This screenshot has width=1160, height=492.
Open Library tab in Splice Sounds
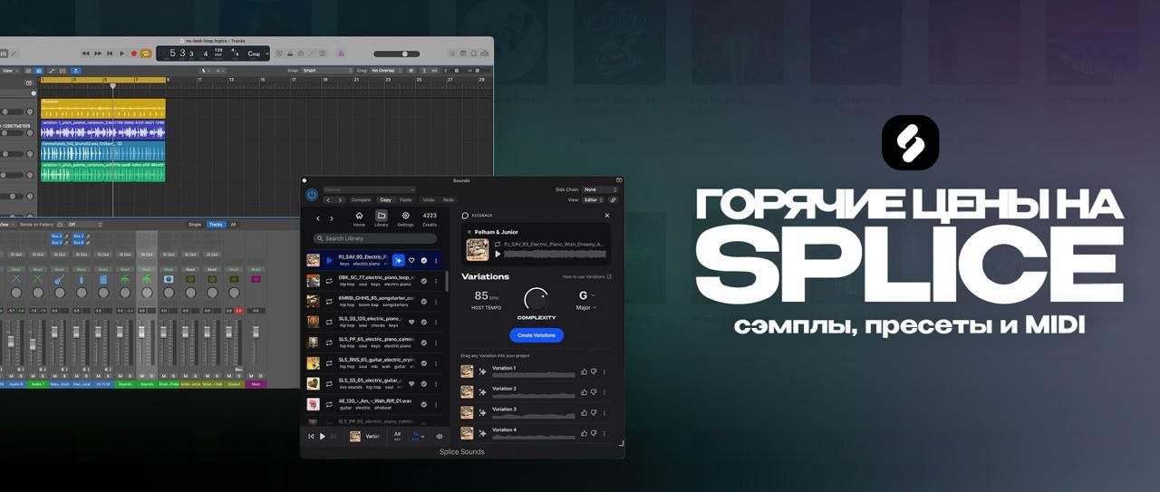tap(382, 218)
